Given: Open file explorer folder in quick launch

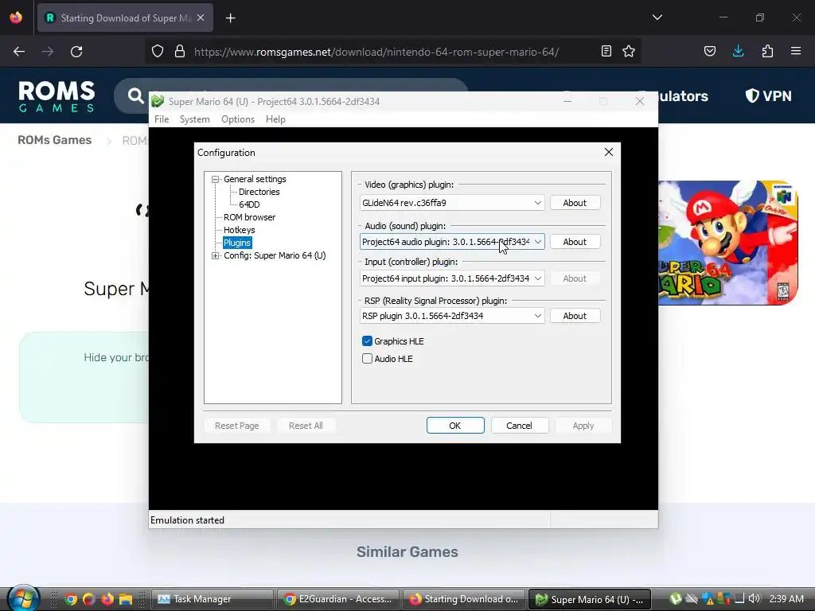Looking at the screenshot, I should pos(126,599).
